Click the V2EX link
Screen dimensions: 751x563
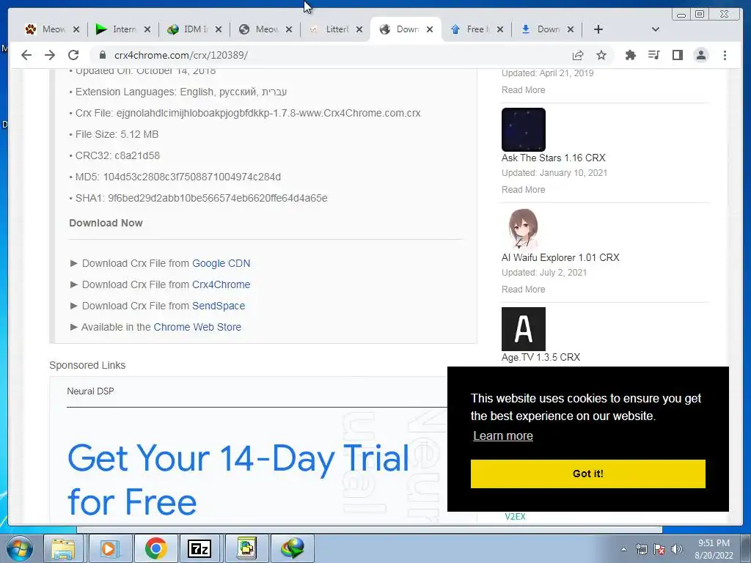click(x=515, y=517)
